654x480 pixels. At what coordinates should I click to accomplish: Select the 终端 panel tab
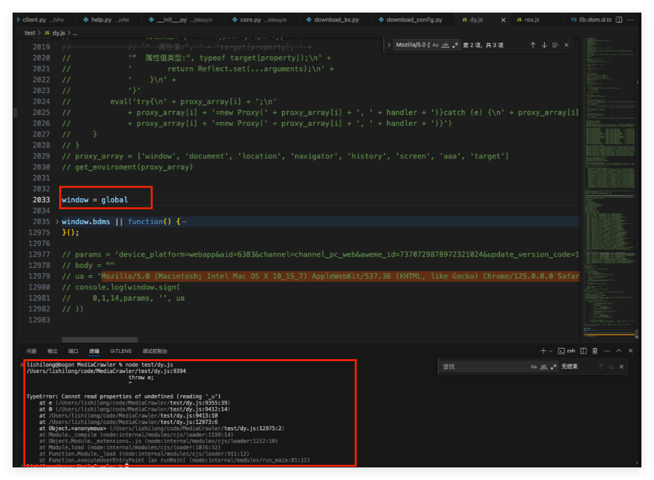click(94, 351)
